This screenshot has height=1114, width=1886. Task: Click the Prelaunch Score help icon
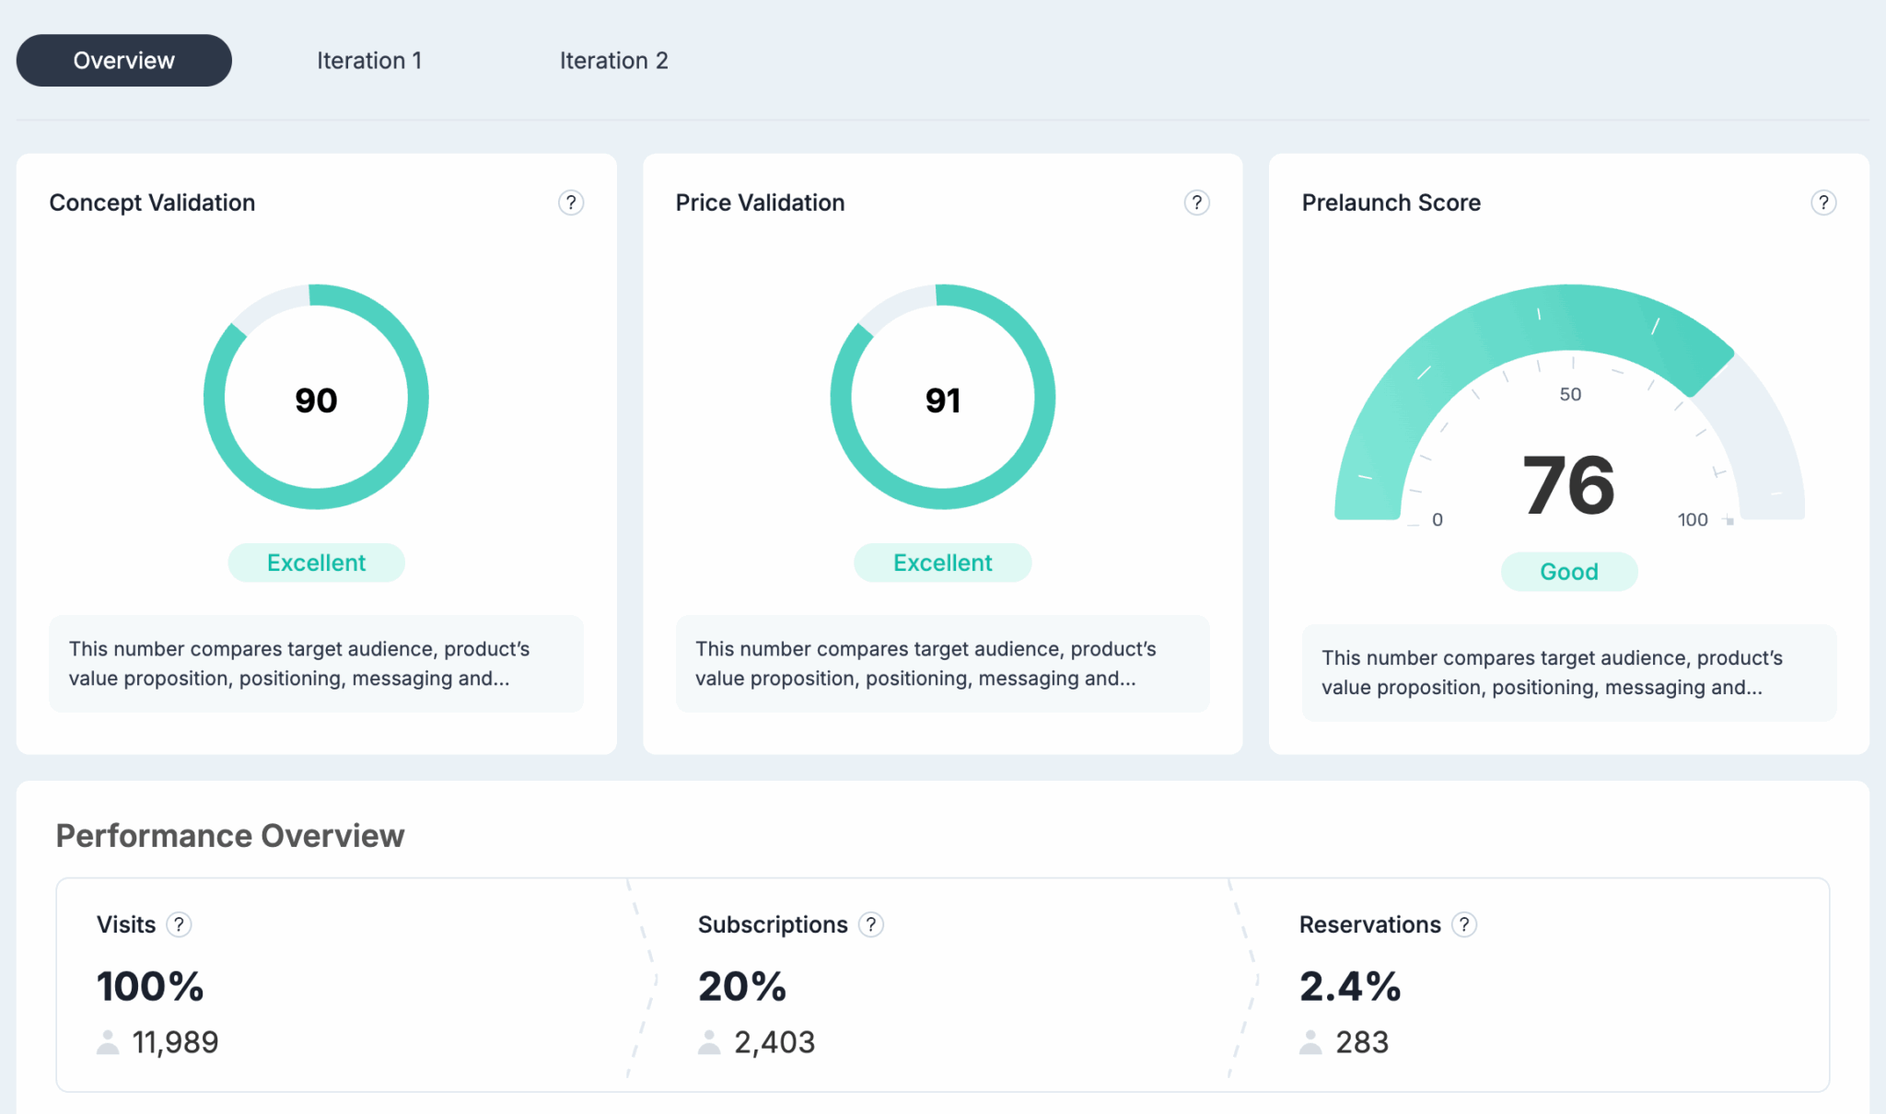click(1822, 203)
